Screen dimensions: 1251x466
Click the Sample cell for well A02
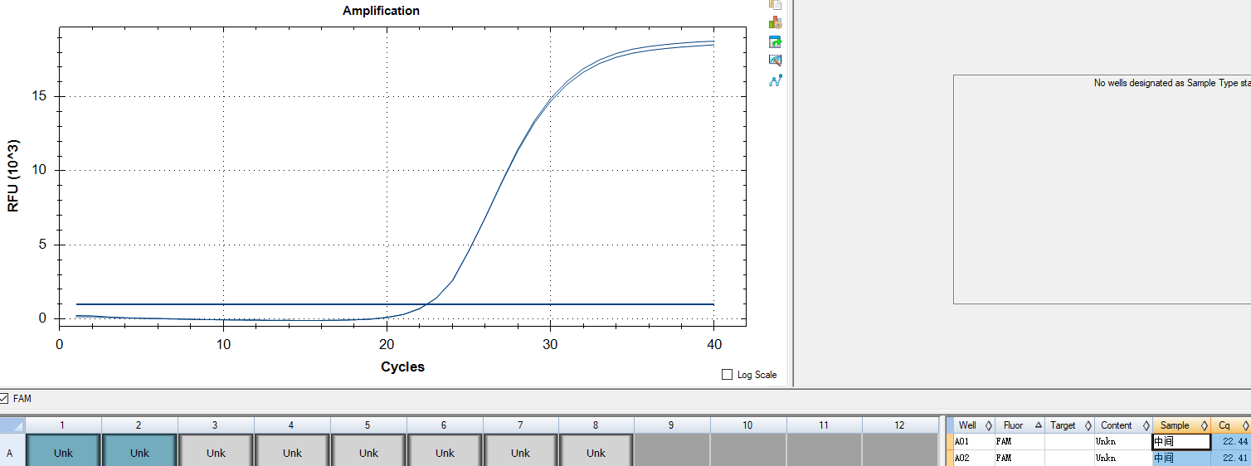coord(1180,458)
